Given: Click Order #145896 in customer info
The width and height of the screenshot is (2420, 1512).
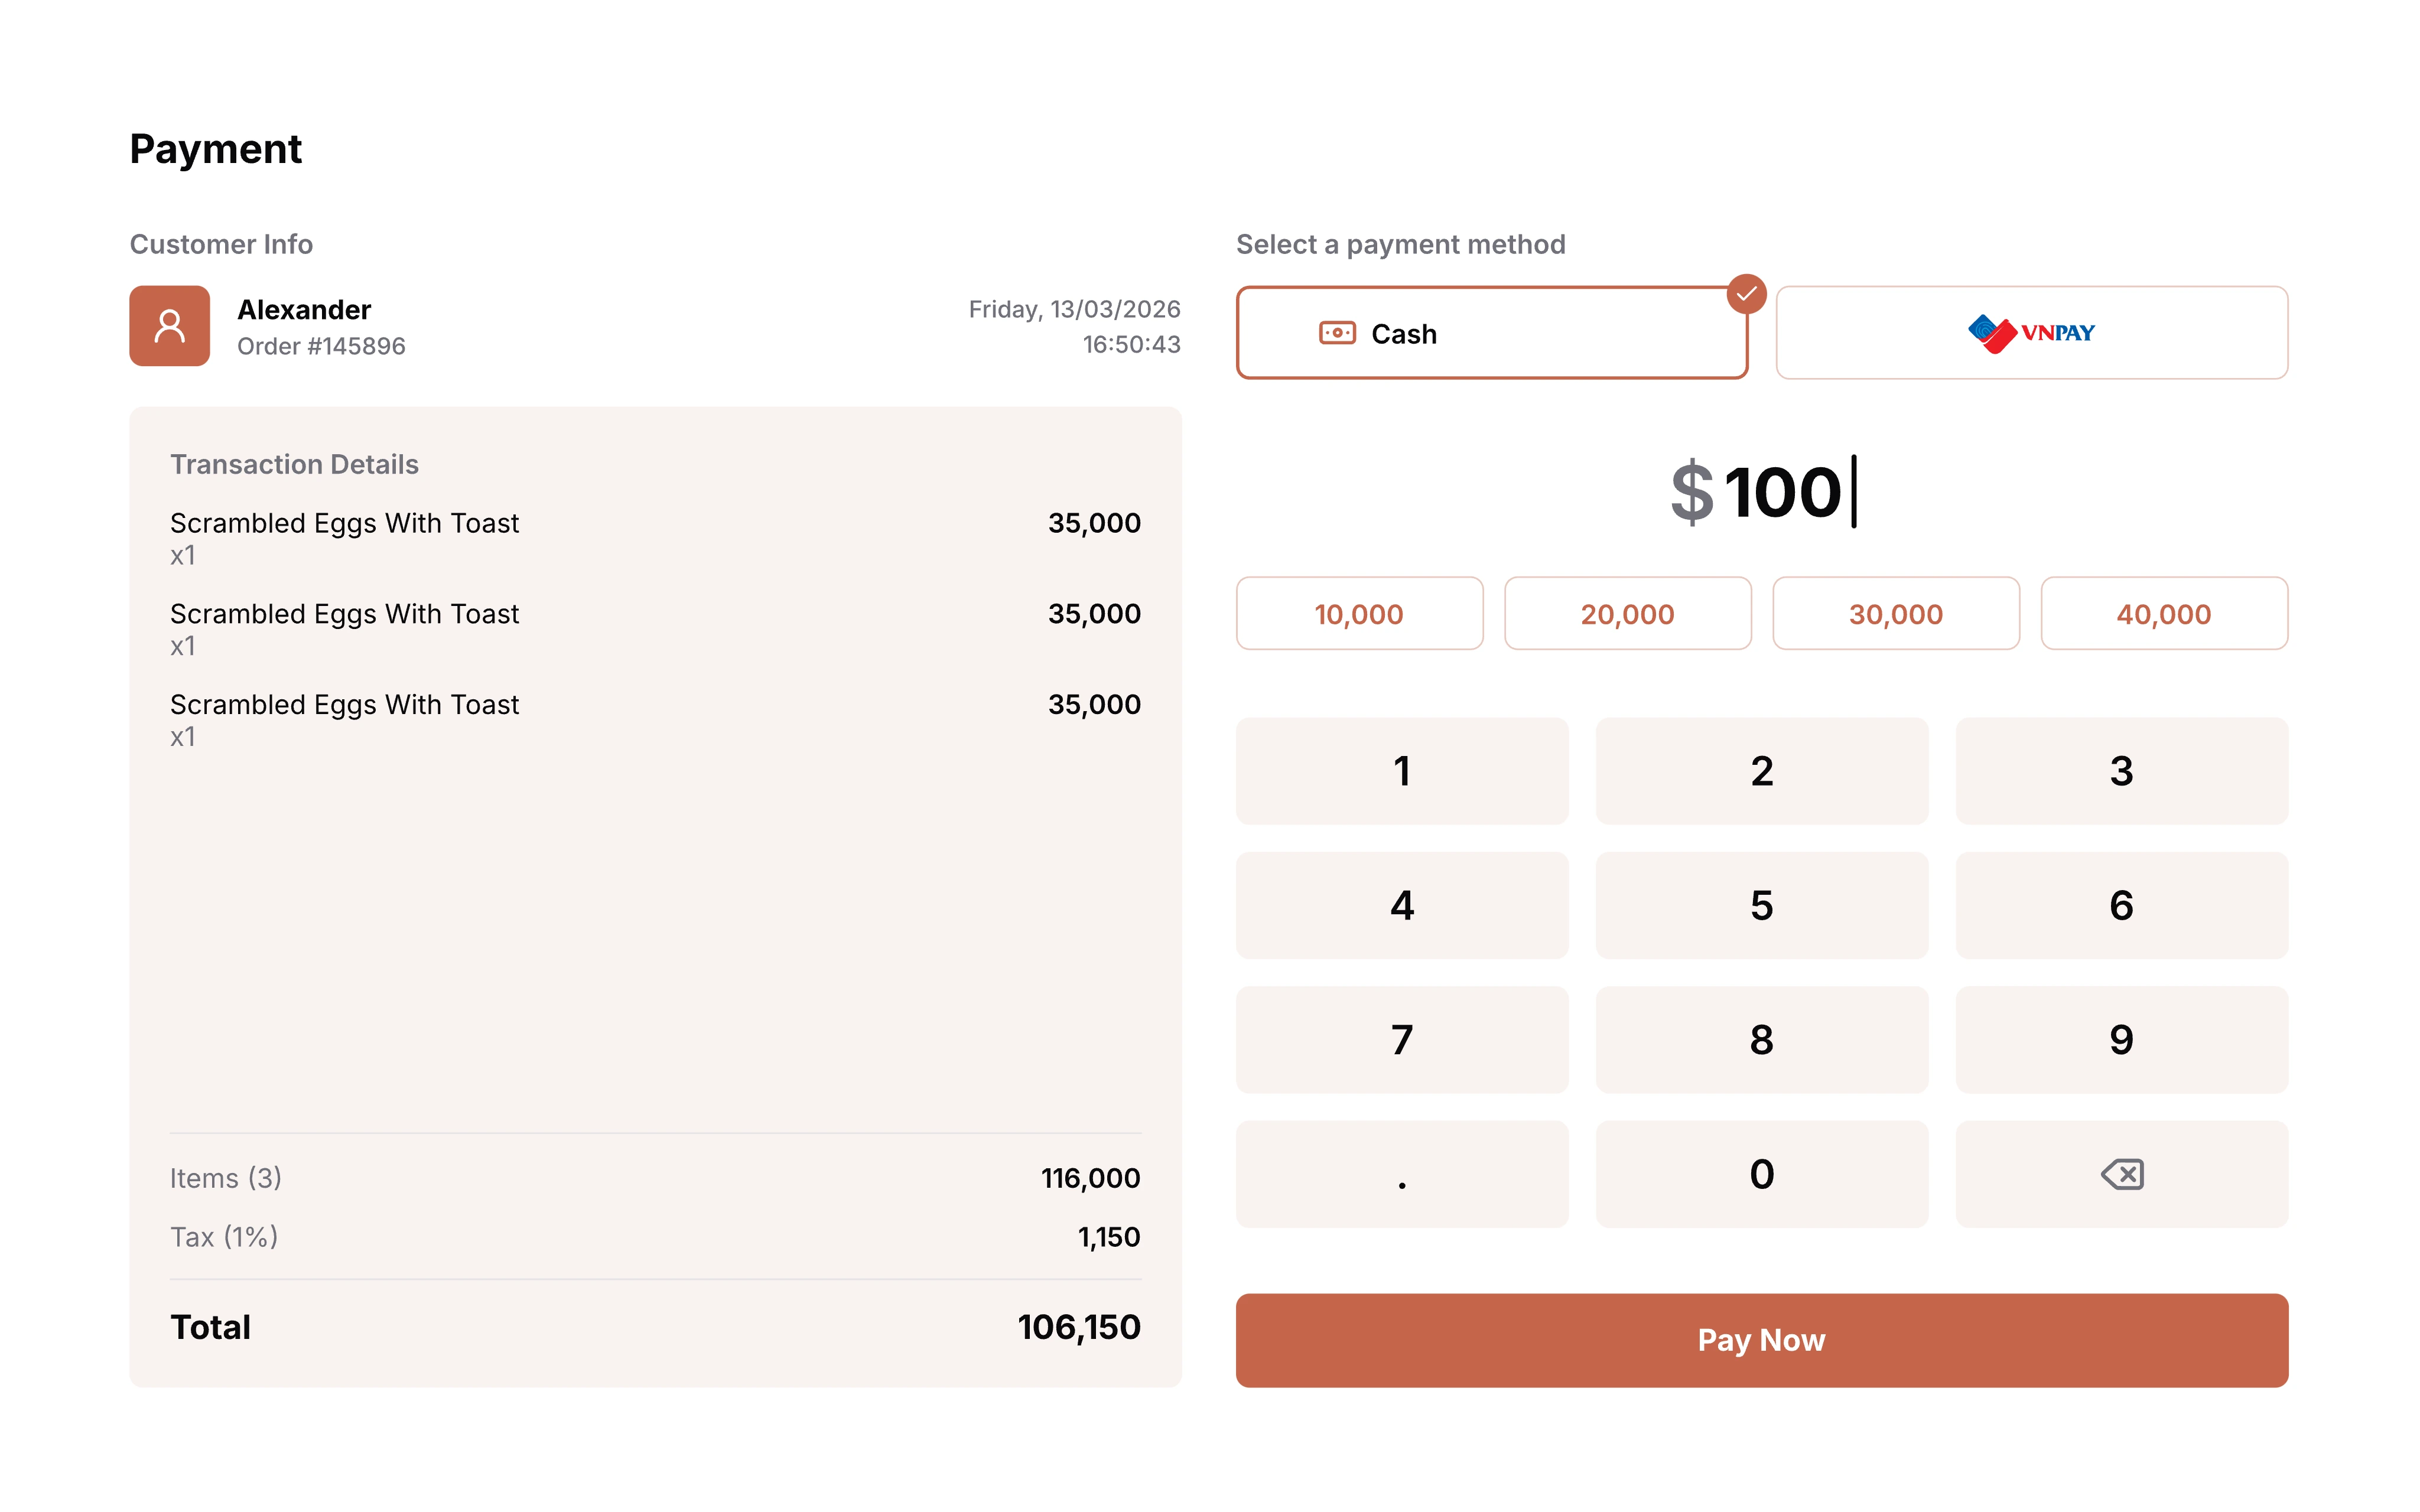Looking at the screenshot, I should tap(321, 346).
